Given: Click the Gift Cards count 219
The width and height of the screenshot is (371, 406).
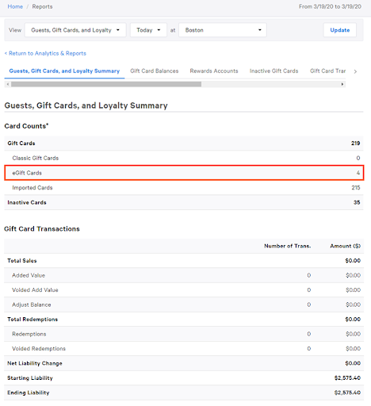Looking at the screenshot, I should [356, 144].
